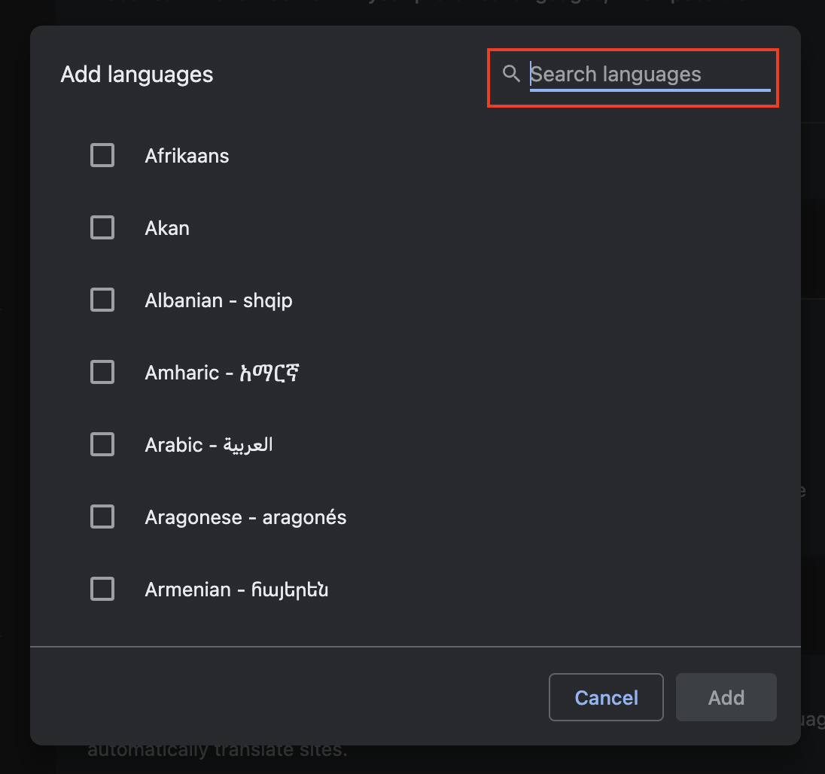Focus the Search languages input field
The image size is (825, 774).
(x=650, y=75)
